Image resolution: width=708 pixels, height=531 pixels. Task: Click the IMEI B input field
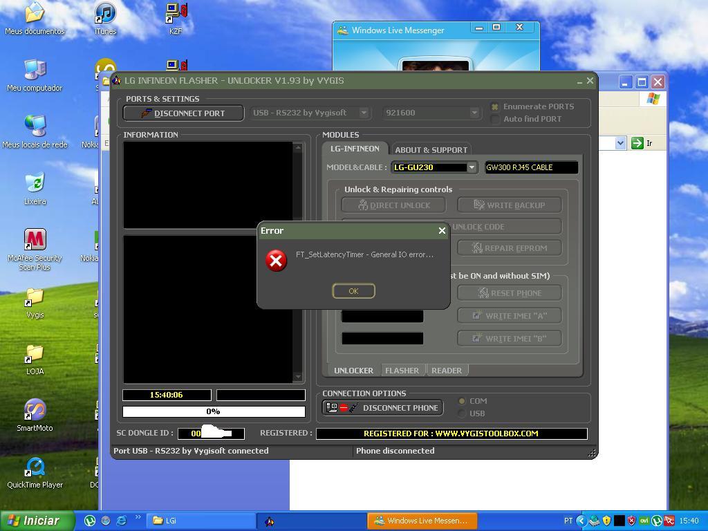coord(382,338)
